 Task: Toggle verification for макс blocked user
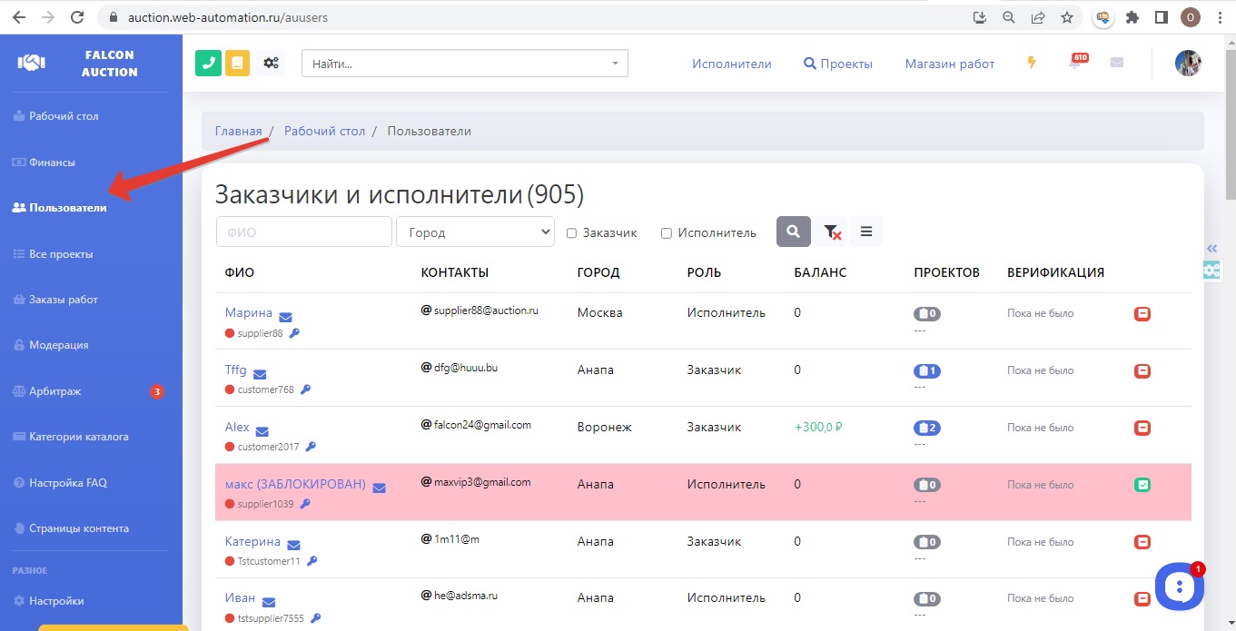click(1142, 485)
